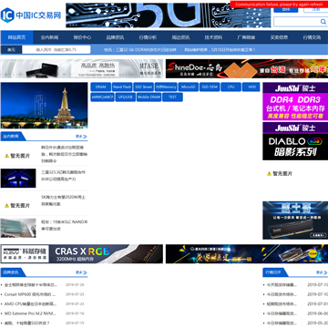Read the Samsung 32Gb DDR4 news ticker
Image resolution: width=328 pixels, height=328 pixels.
click(x=140, y=49)
